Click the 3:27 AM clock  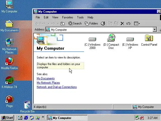click(x=152, y=118)
